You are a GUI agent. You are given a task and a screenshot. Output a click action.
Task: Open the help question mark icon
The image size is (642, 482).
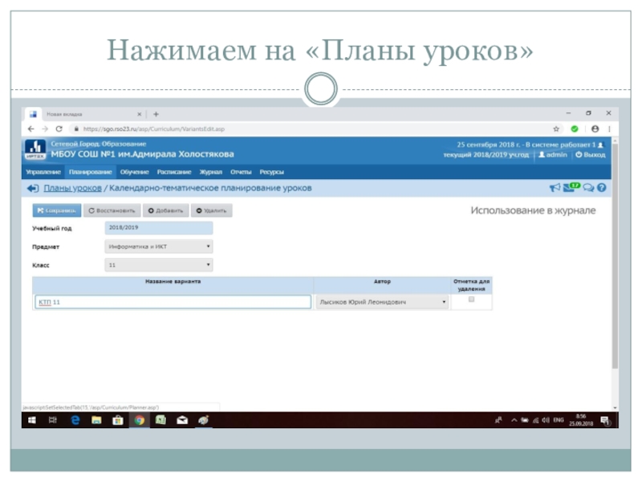[601, 188]
